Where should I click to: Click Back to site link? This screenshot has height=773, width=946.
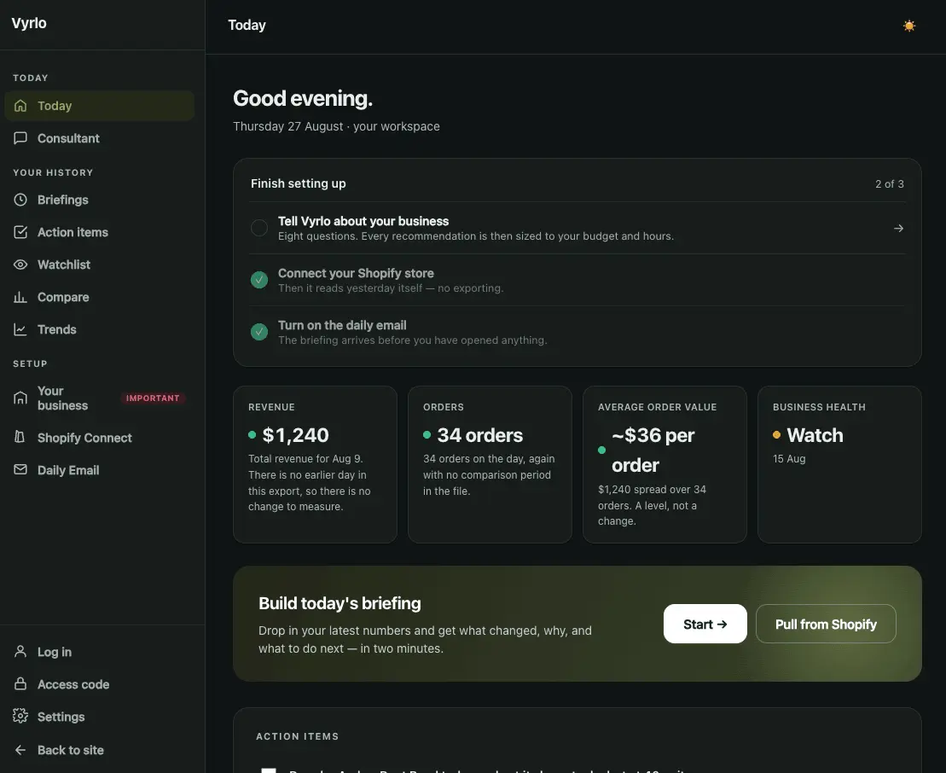[x=100, y=750]
